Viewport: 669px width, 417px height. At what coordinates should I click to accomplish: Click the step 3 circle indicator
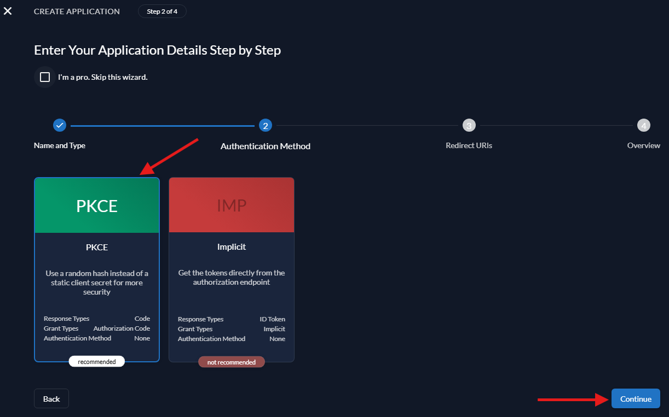coord(469,125)
